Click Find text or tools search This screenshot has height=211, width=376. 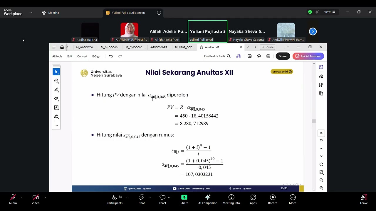(217, 56)
